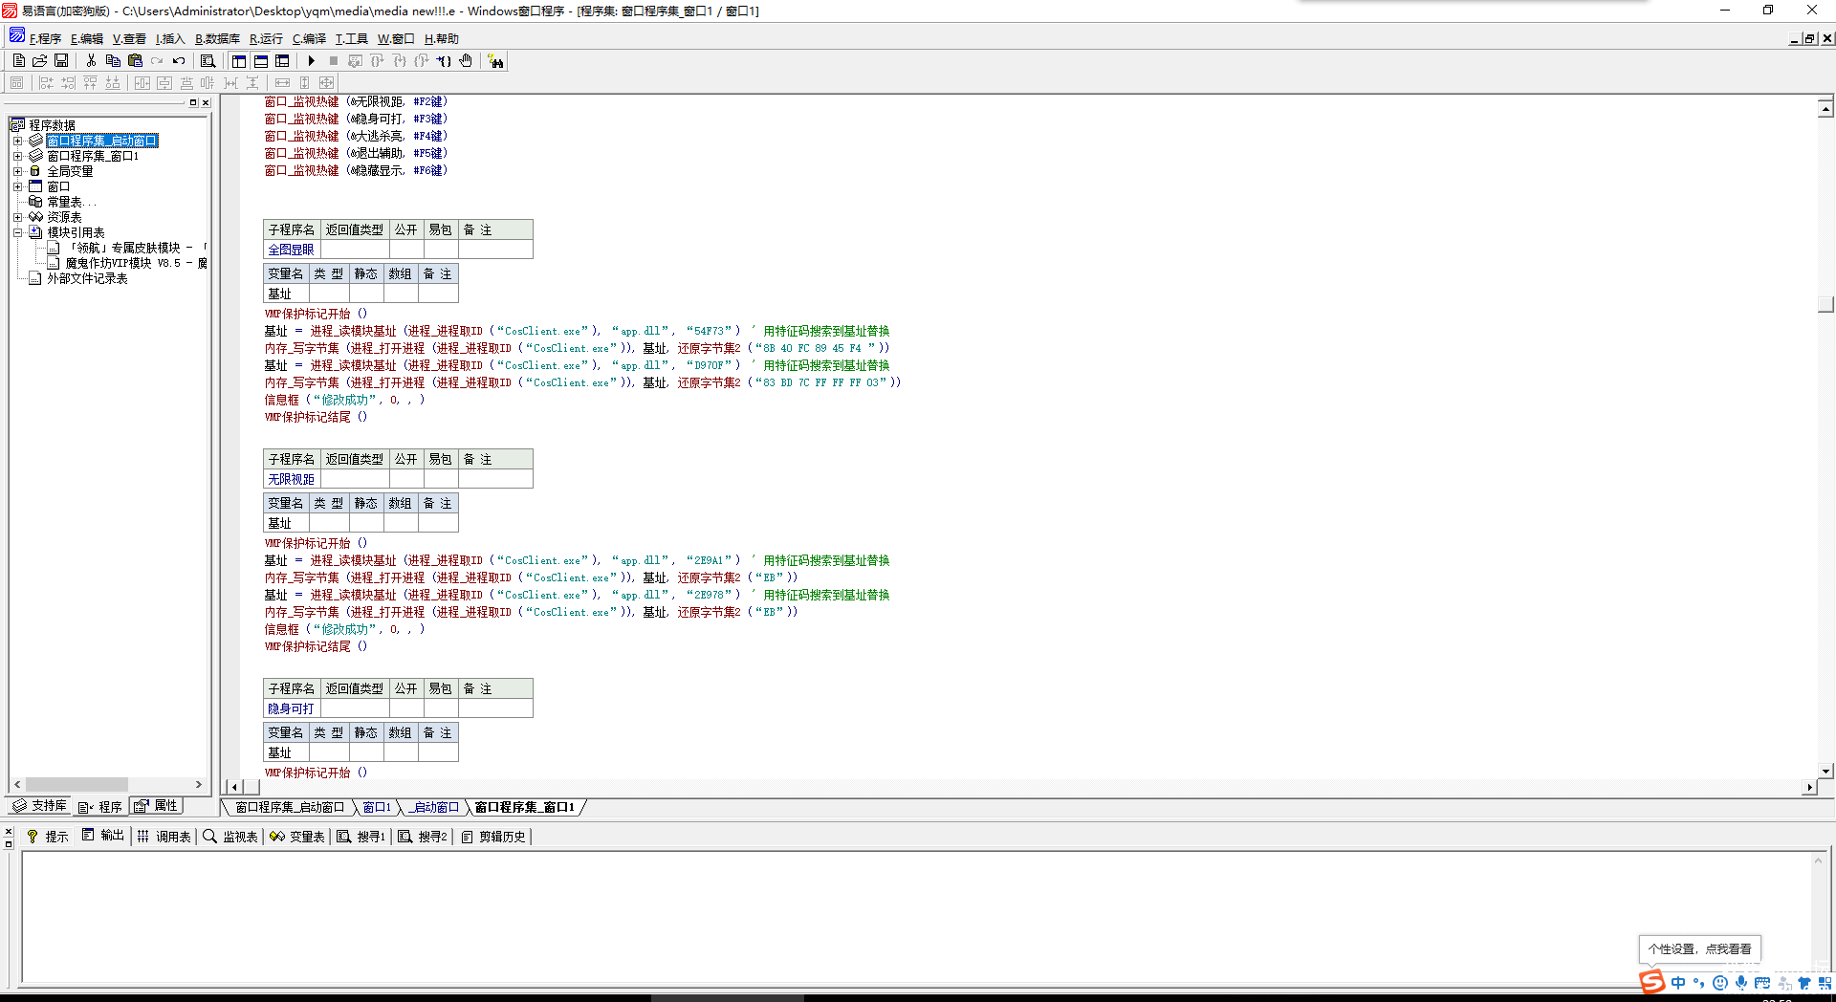The image size is (1836, 1002).
Task: Select 程序数据 root tree item
Action: (52, 125)
